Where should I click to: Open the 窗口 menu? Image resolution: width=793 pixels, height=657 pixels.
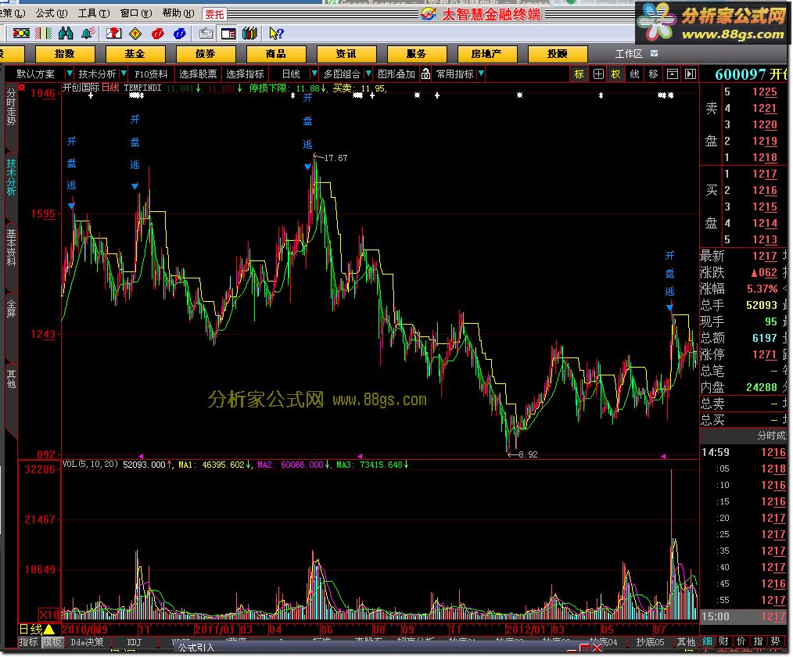(x=136, y=13)
